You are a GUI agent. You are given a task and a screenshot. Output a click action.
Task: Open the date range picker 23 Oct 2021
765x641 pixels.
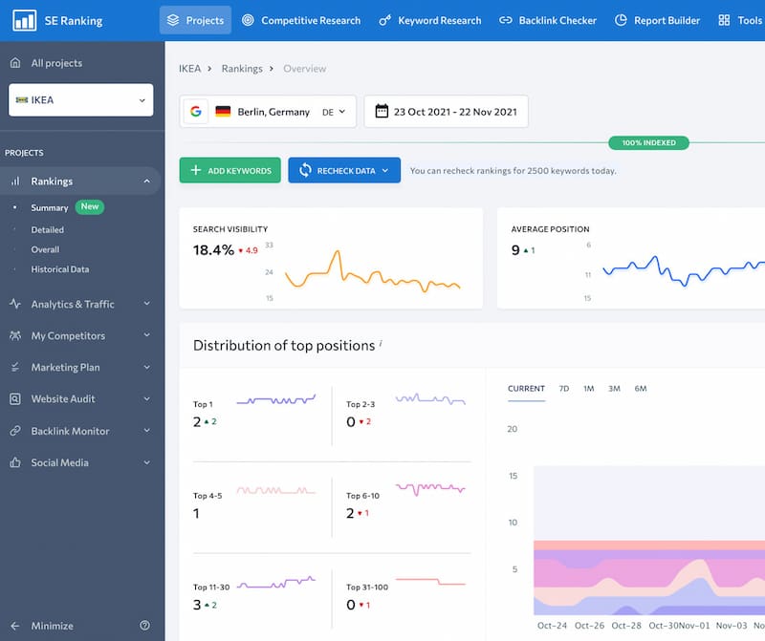(446, 112)
